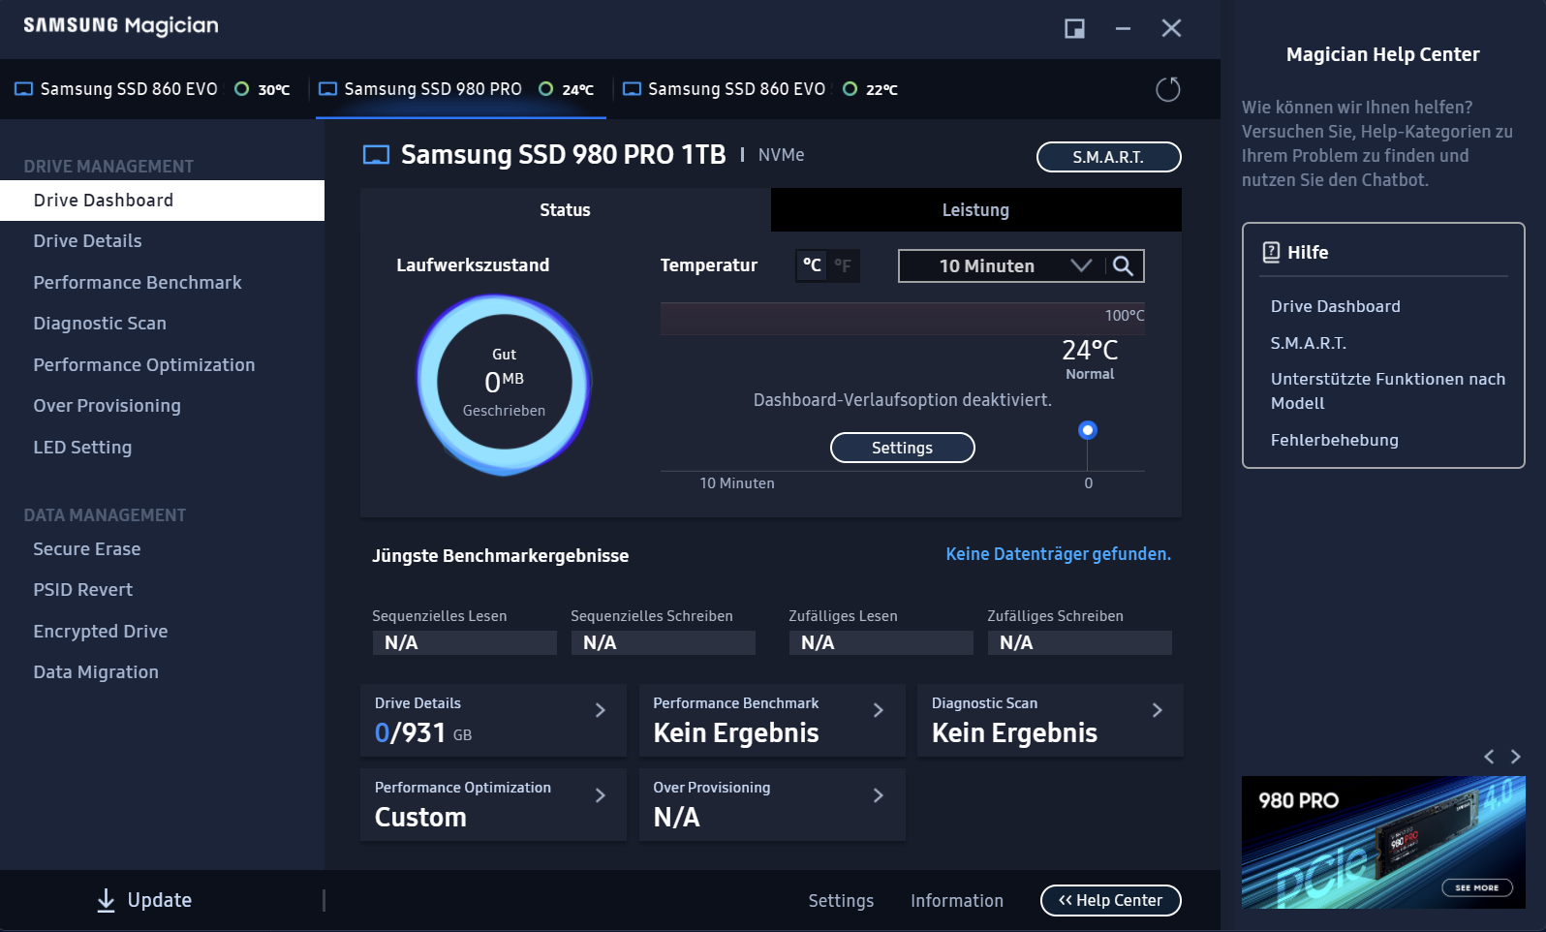Viewport: 1546px width, 932px height.
Task: Click the Hilfe help book icon
Action: 1271,252
